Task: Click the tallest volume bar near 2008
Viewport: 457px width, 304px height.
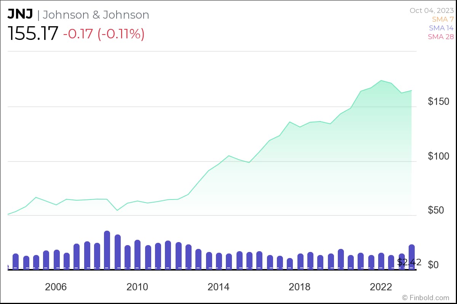Action: pyautogui.click(x=107, y=250)
